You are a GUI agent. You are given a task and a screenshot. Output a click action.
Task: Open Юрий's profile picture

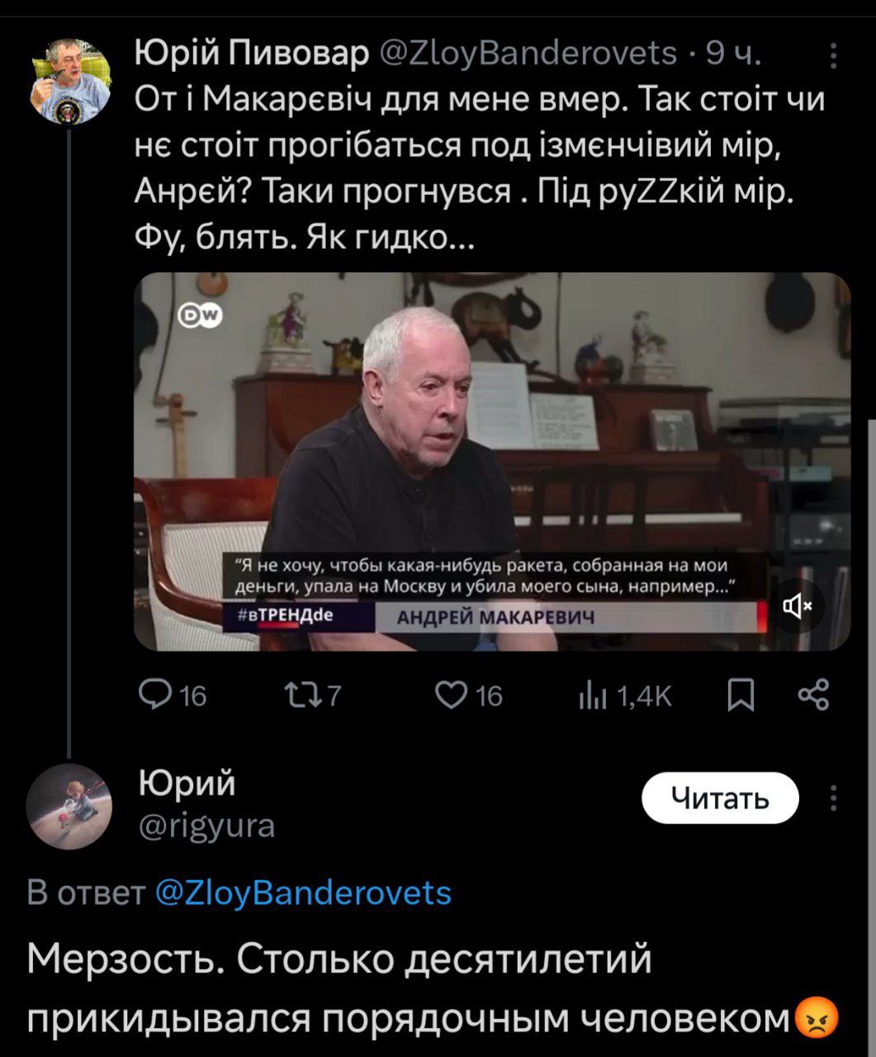tap(69, 807)
